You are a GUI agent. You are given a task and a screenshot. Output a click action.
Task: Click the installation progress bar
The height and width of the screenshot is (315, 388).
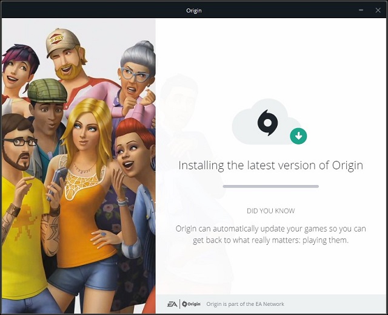[x=271, y=186]
